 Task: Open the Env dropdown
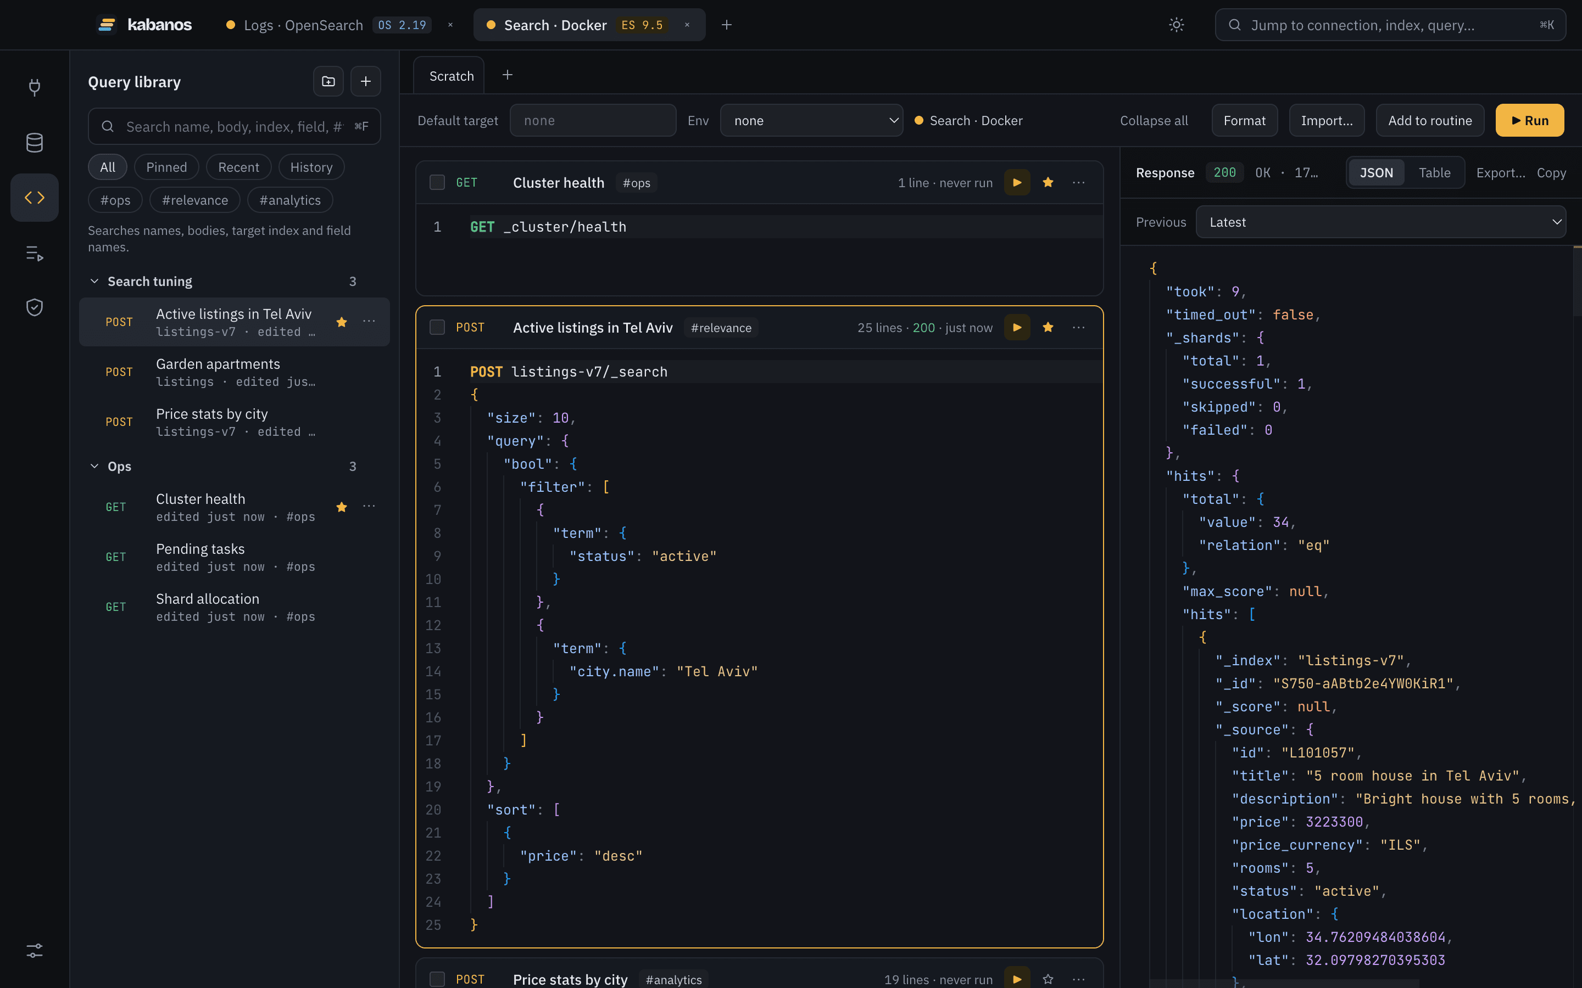pyautogui.click(x=811, y=120)
